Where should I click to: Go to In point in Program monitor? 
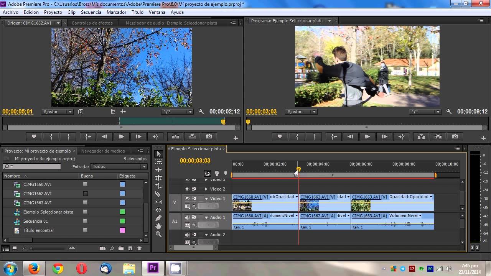pyautogui.click(x=334, y=136)
